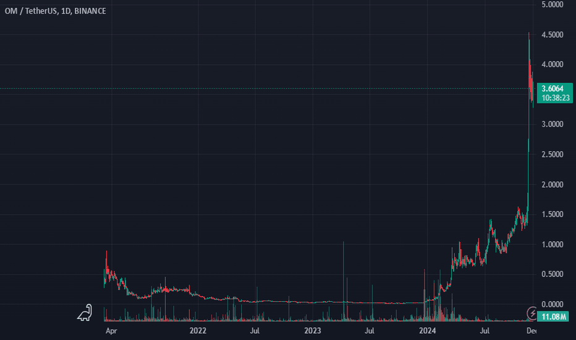Click the 0.0000 price axis label

[553, 304]
